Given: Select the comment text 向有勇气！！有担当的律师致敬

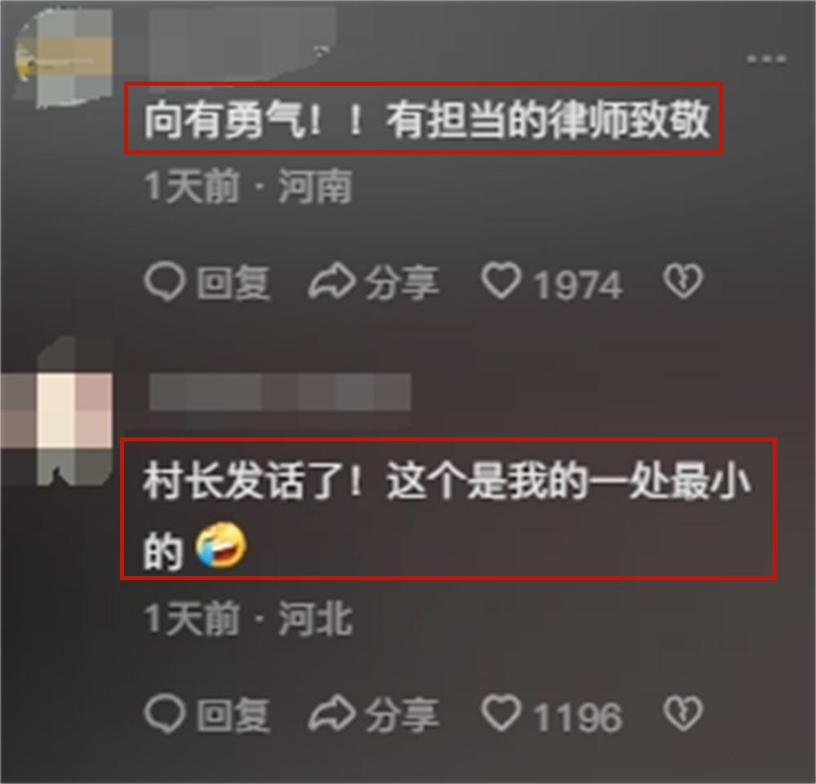Looking at the screenshot, I should coord(427,121).
